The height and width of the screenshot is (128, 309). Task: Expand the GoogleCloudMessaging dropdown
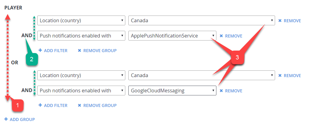pos(172,91)
